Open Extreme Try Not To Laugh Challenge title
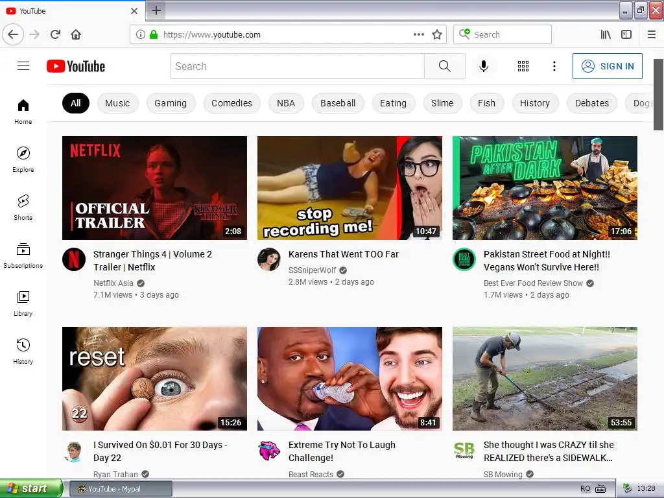664x498 pixels. click(342, 451)
